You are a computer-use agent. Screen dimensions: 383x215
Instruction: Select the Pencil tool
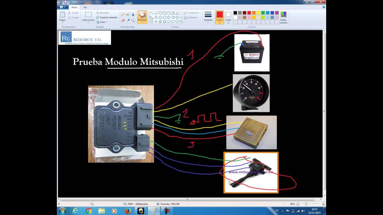[x=123, y=15]
